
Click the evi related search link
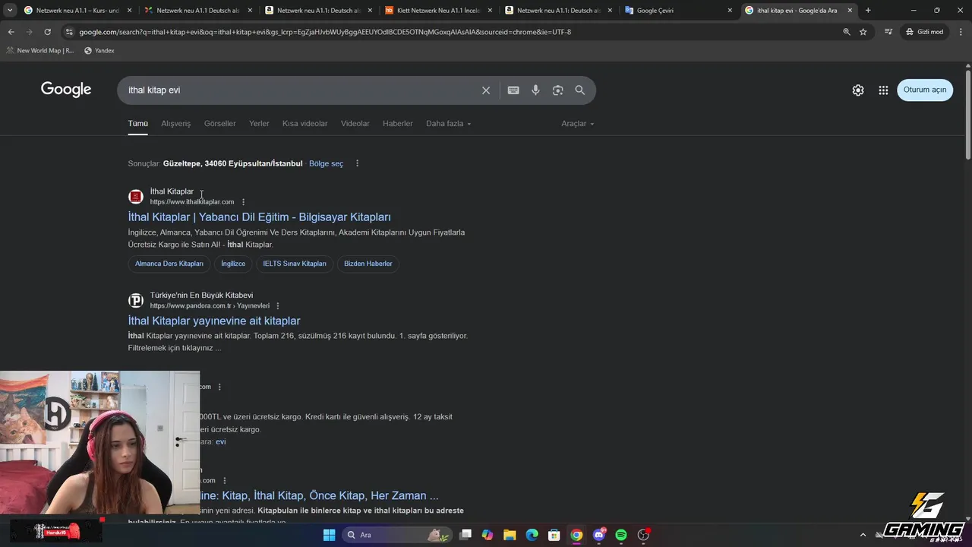[x=220, y=441]
